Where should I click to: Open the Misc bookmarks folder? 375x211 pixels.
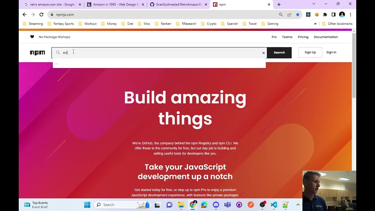click(x=144, y=24)
